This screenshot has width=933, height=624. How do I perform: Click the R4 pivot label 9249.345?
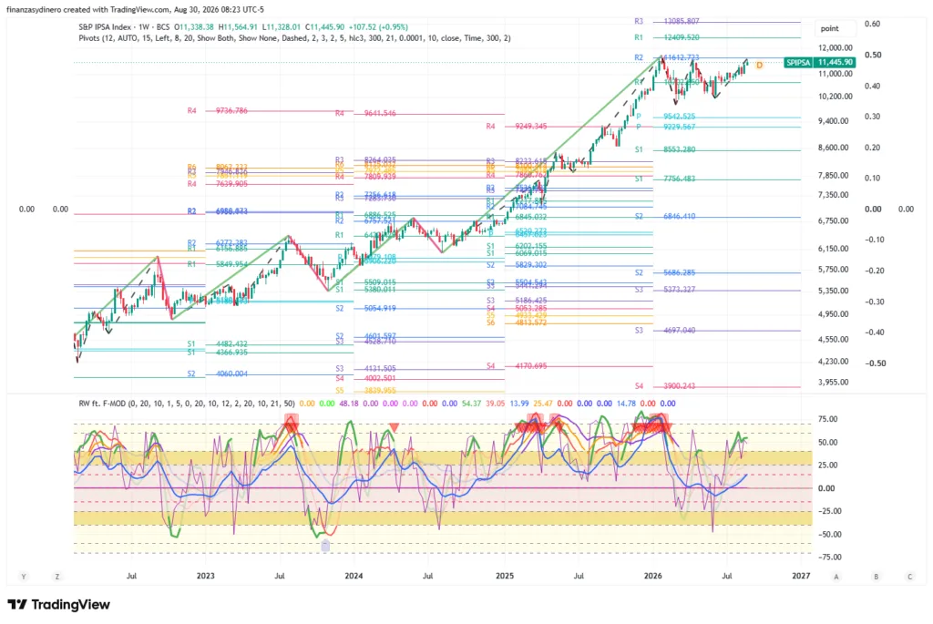531,126
